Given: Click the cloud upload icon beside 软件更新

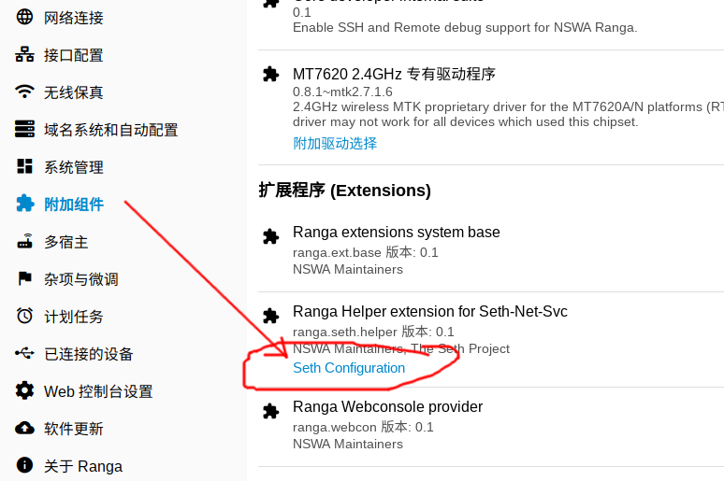Looking at the screenshot, I should (24, 428).
